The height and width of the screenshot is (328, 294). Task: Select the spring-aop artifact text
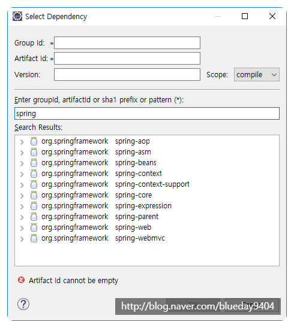click(133, 142)
